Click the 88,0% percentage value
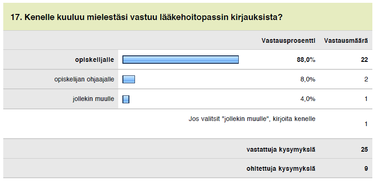 [306, 60]
